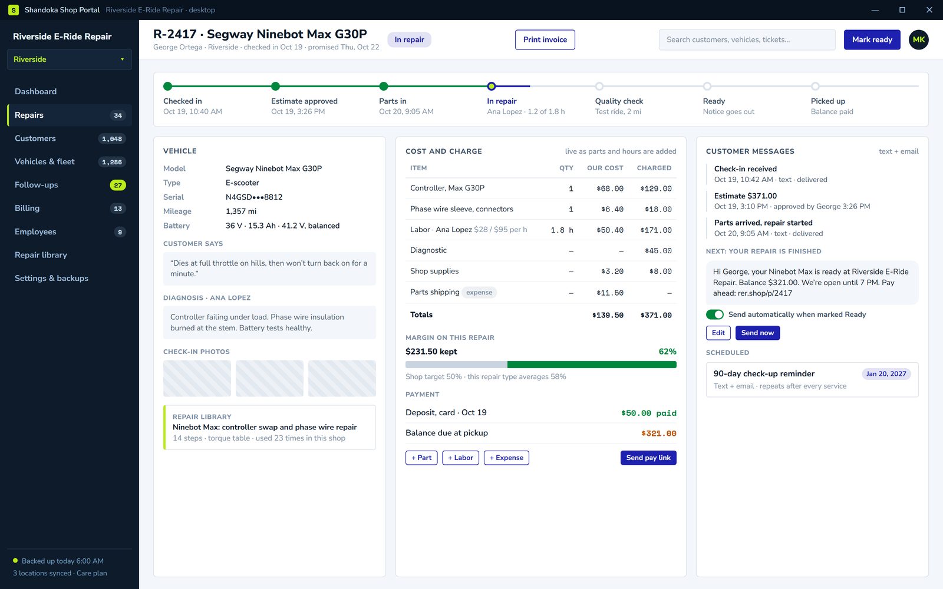
Task: Click the Controller, Max G30P row
Action: pos(541,188)
